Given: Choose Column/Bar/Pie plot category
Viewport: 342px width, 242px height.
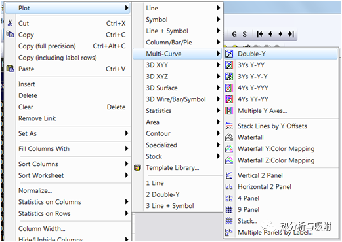Looking at the screenshot, I should [x=177, y=42].
